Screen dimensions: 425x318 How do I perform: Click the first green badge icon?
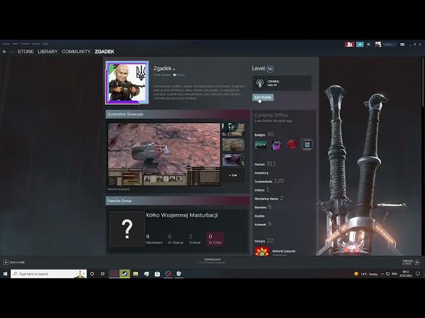261,144
